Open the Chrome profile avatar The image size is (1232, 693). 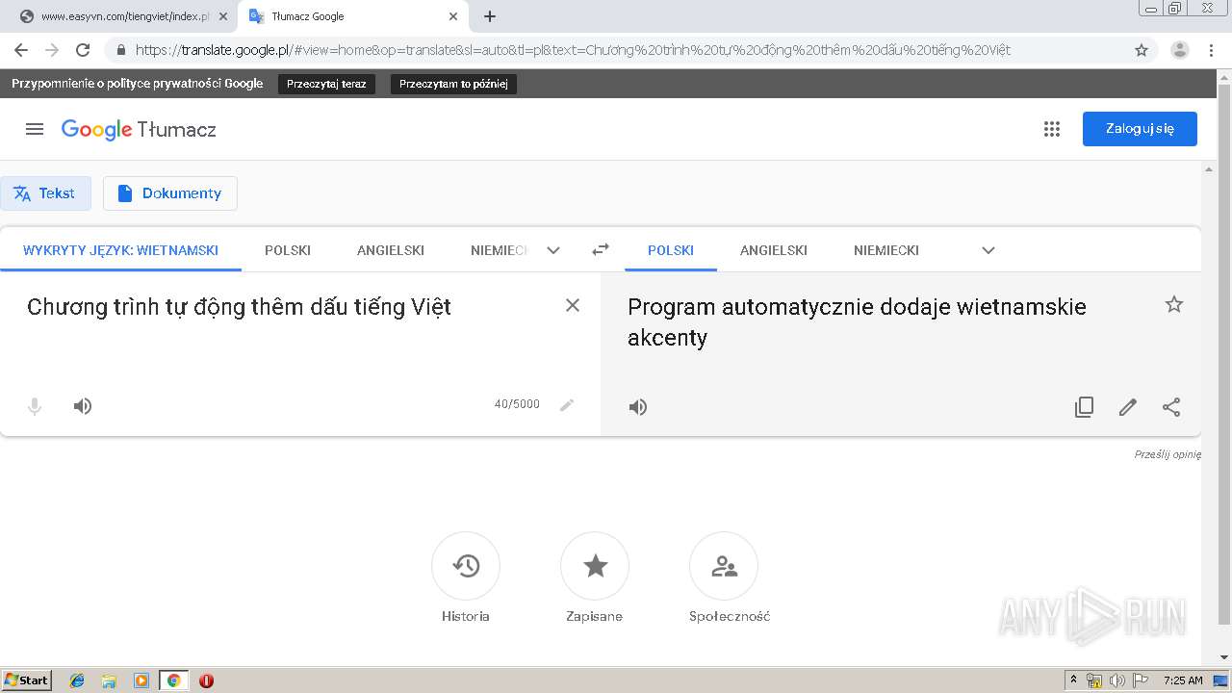coord(1179,50)
